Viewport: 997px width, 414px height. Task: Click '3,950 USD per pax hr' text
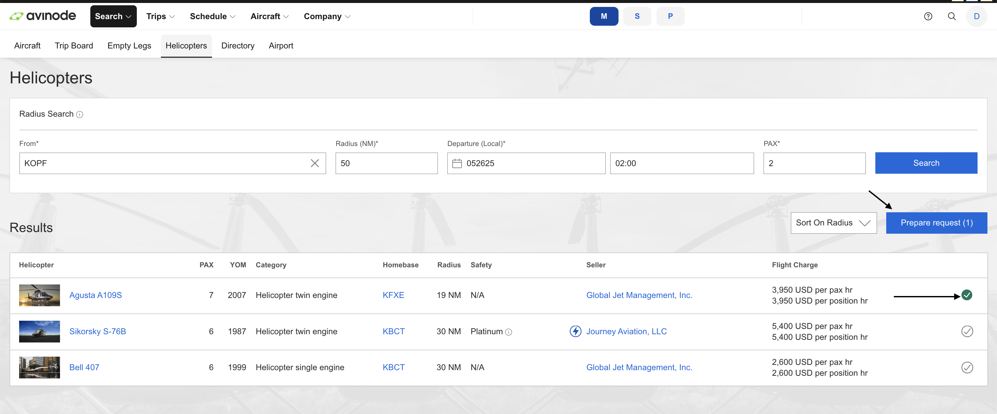[812, 290]
